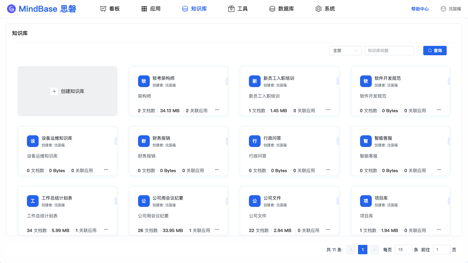Click the MindBase logo icon
Screen dimensions: 468x263
[x=11, y=9]
